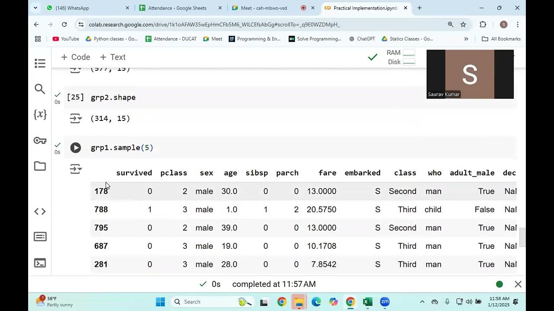The image size is (554, 311).
Task: Open the clock showing 11:58 AM
Action: pyautogui.click(x=499, y=301)
